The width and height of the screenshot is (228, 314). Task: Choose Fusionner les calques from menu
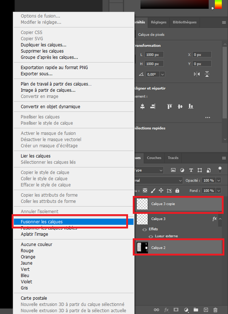42,222
